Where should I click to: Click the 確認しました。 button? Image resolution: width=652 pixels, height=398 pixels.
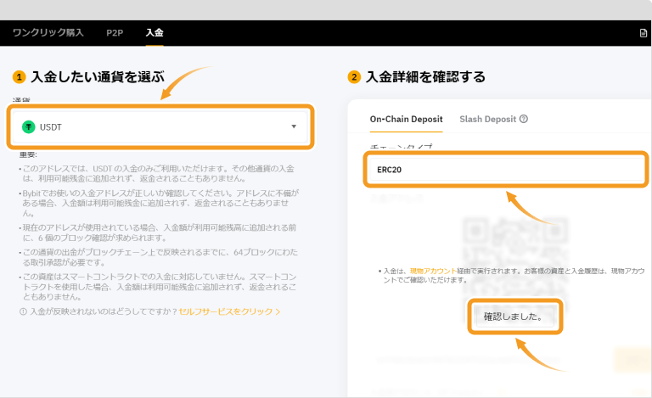coord(514,317)
